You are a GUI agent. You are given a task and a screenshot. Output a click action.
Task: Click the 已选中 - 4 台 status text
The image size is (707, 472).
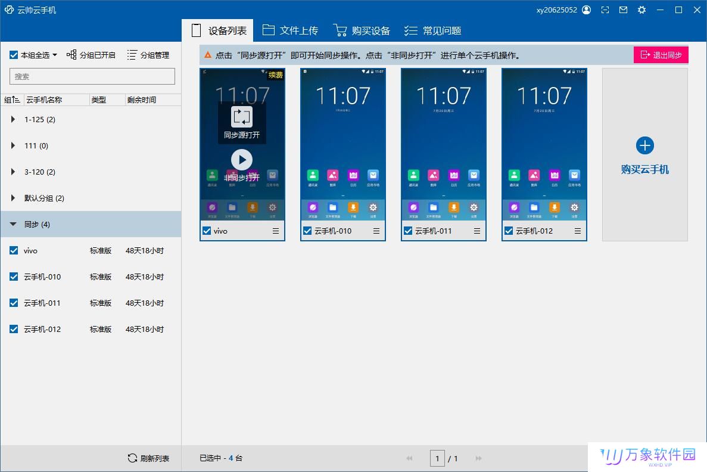(x=220, y=458)
